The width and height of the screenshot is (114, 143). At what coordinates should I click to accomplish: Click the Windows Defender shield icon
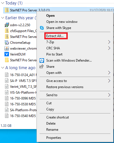[x=42, y=60]
